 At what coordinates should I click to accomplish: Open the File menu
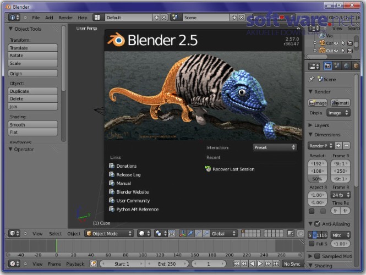point(36,18)
